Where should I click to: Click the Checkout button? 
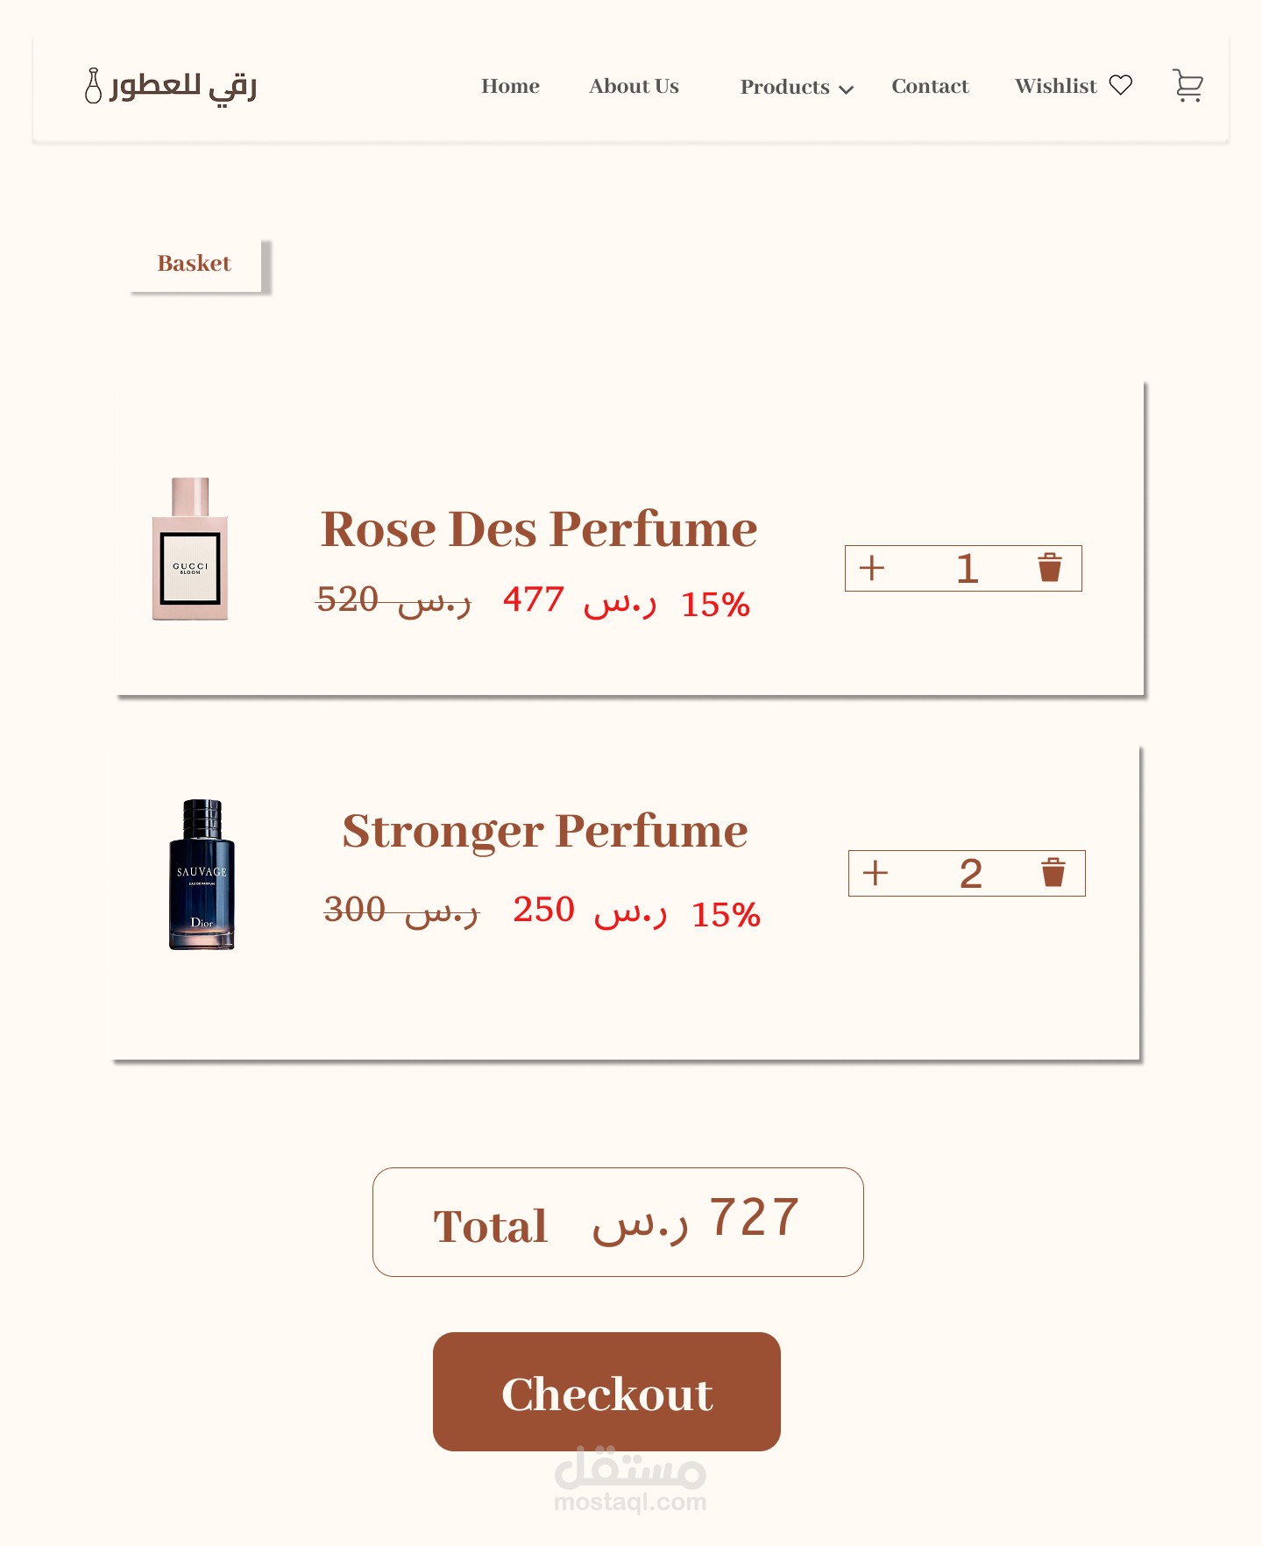point(606,1392)
